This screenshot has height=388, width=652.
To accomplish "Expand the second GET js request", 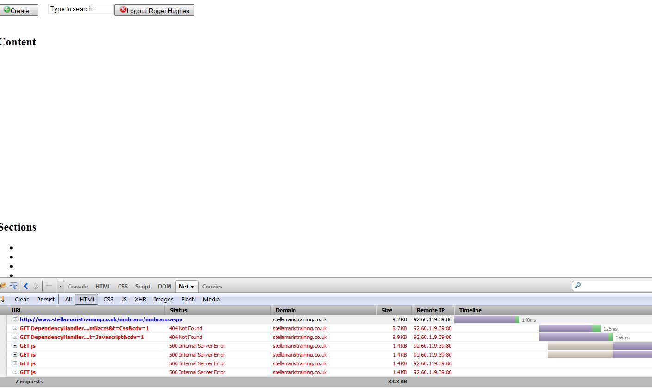I will (x=15, y=355).
